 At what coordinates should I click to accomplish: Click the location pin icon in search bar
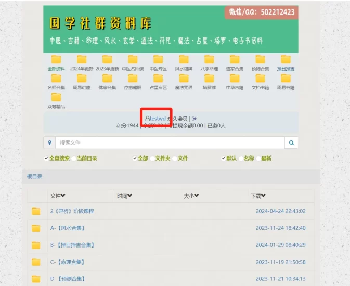[49, 142]
